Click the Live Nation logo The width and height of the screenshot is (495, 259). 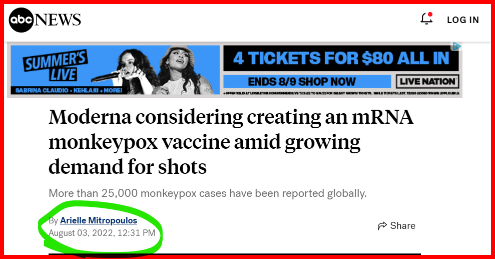pos(427,82)
